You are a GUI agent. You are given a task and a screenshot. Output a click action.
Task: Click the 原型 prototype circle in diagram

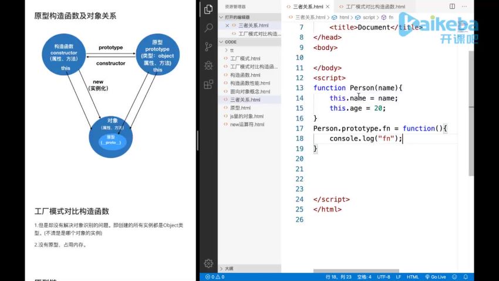click(x=157, y=55)
